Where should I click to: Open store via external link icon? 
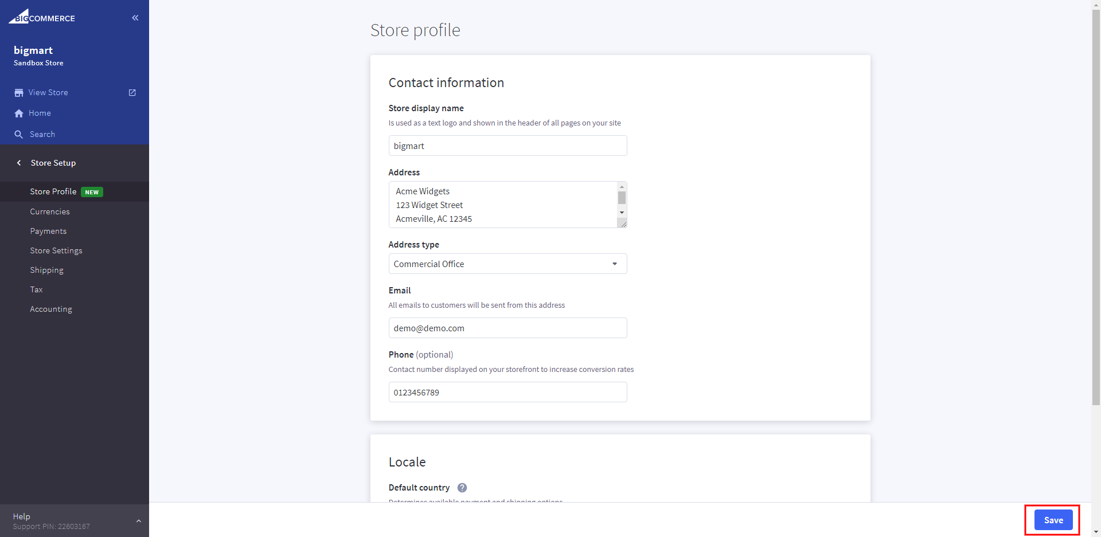click(132, 93)
